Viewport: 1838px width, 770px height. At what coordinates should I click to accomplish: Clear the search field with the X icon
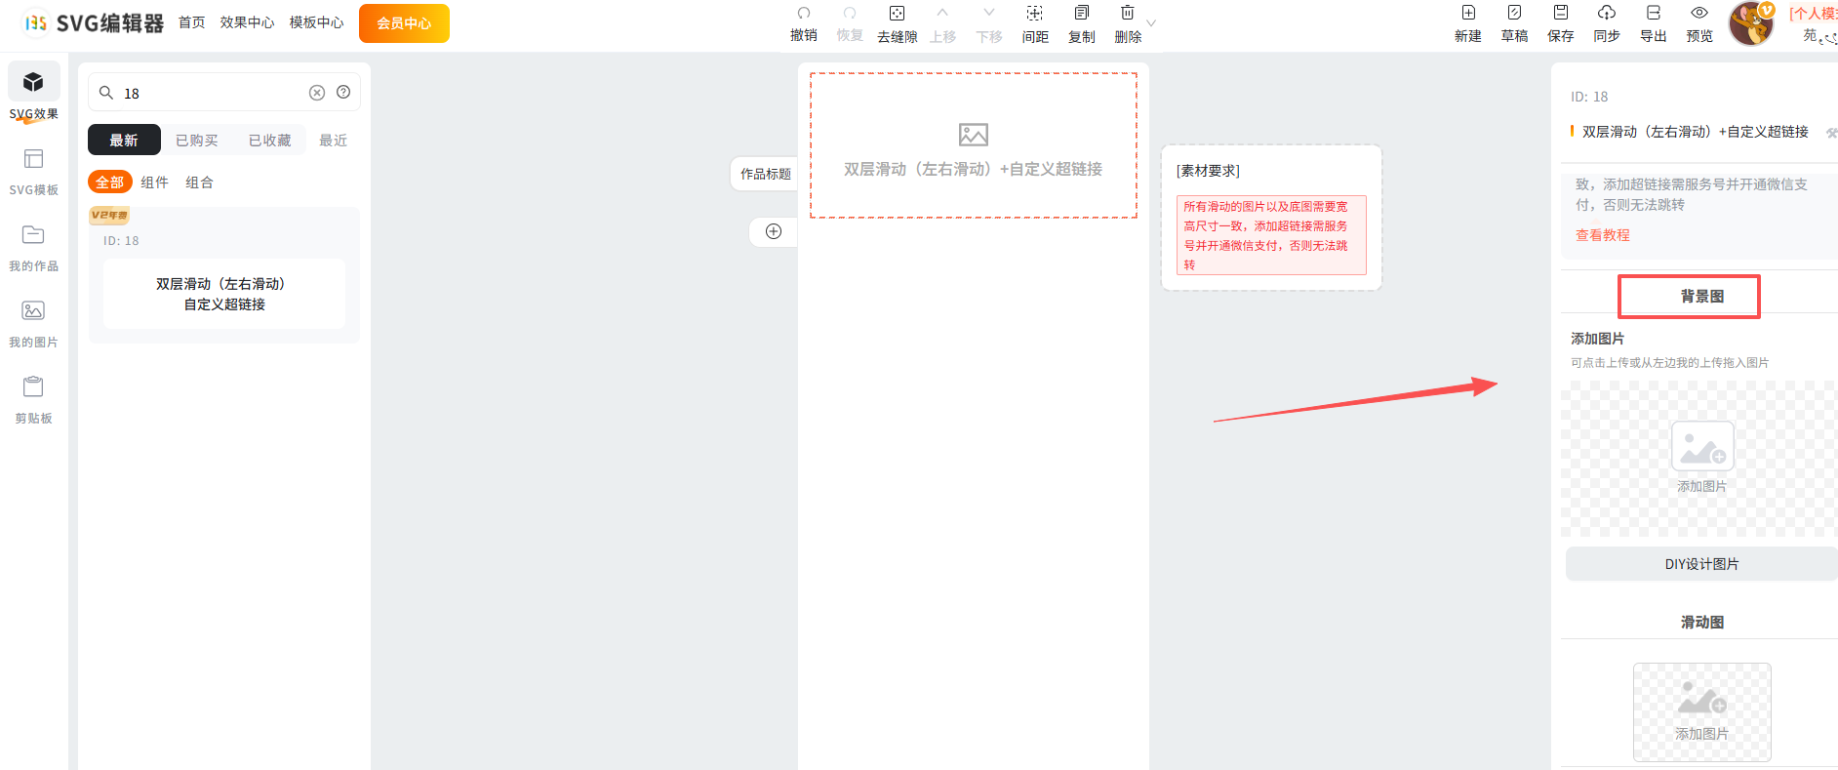tap(317, 93)
